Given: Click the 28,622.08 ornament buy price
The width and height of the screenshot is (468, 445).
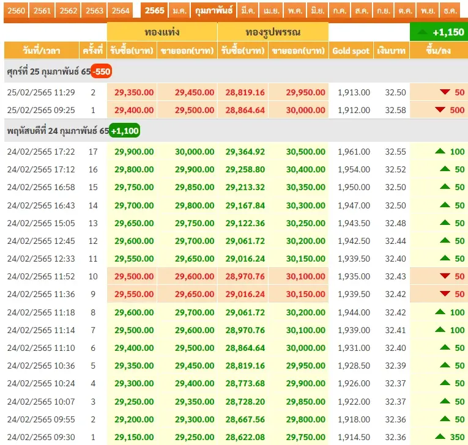Looking at the screenshot, I should point(245,437).
